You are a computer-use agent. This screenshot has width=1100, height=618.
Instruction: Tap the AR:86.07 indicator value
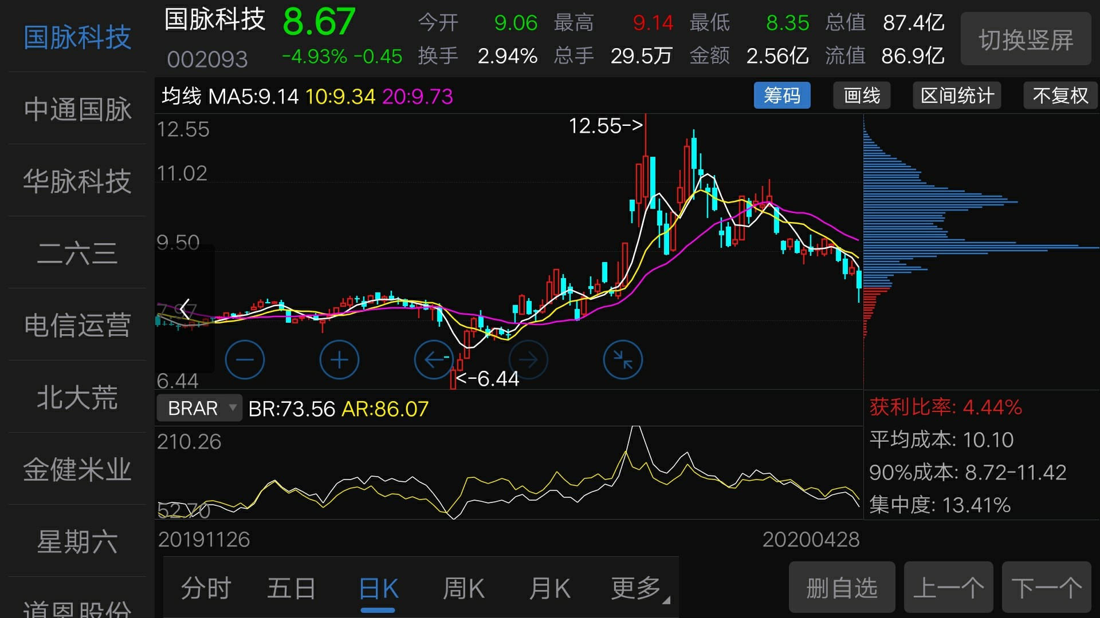coord(385,409)
